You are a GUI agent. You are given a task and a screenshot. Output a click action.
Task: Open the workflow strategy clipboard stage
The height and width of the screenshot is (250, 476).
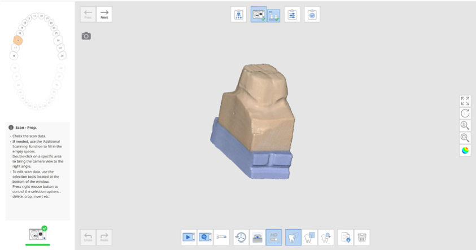click(239, 15)
